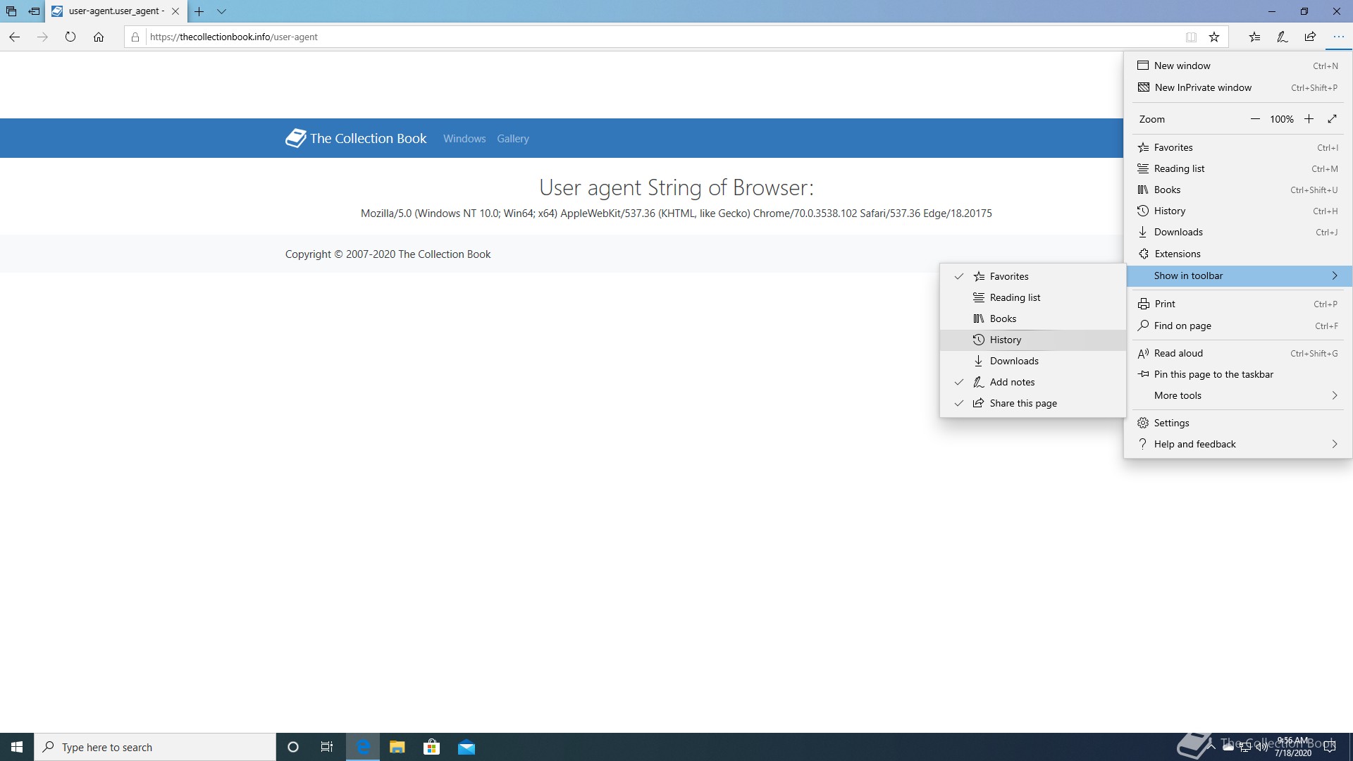This screenshot has width=1353, height=761.
Task: Enable Books in toolbar submenu
Action: [1032, 318]
